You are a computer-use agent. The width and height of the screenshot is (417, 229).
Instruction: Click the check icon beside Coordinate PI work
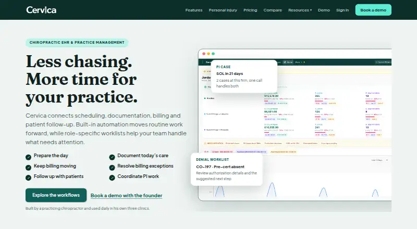coord(112,177)
